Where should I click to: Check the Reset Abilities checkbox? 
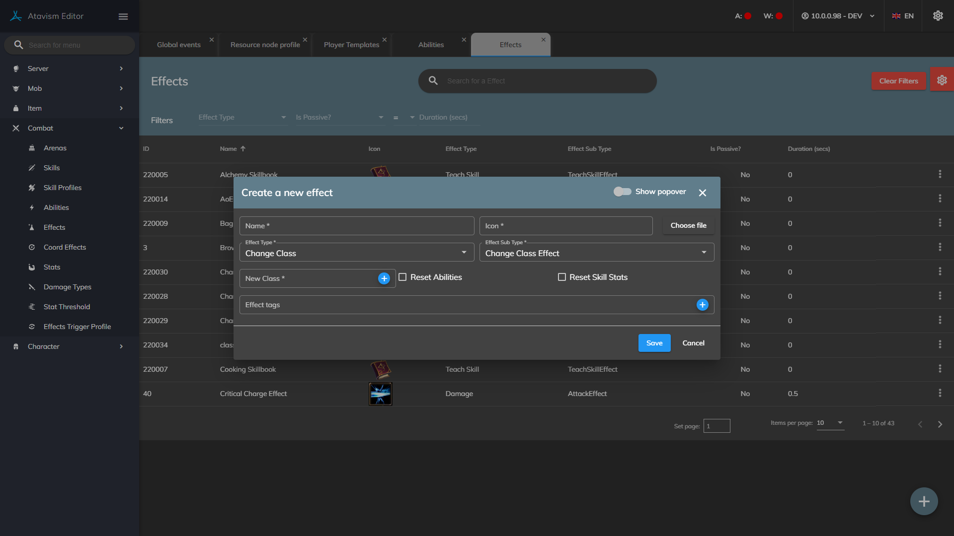402,277
